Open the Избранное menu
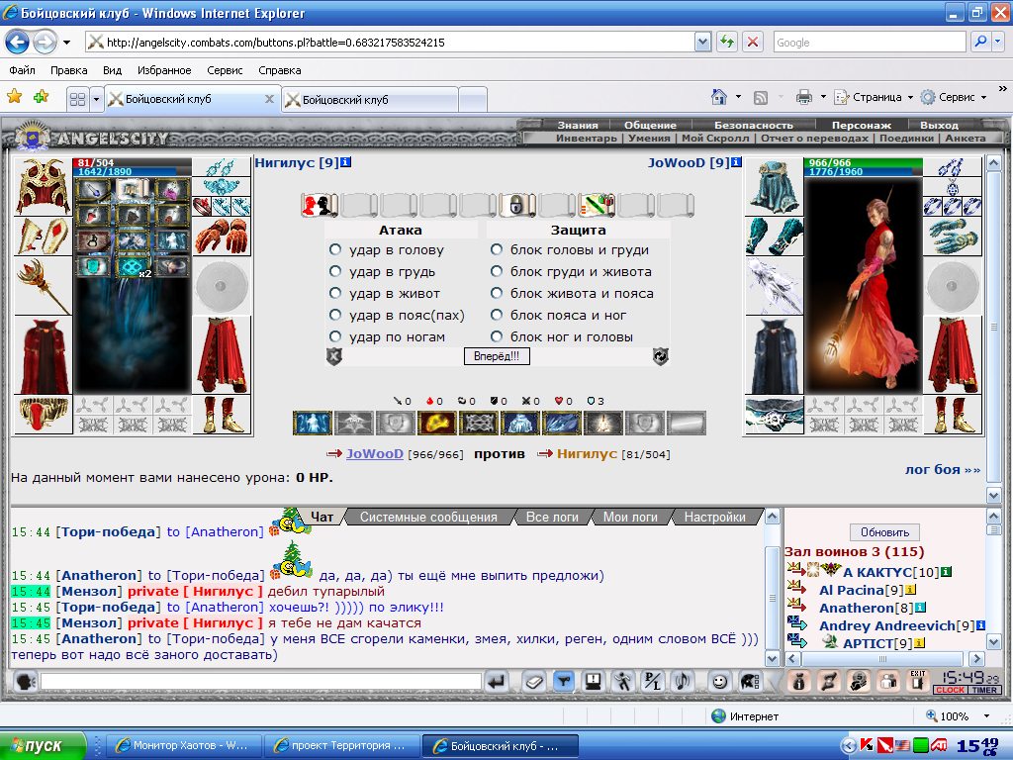 click(x=164, y=70)
